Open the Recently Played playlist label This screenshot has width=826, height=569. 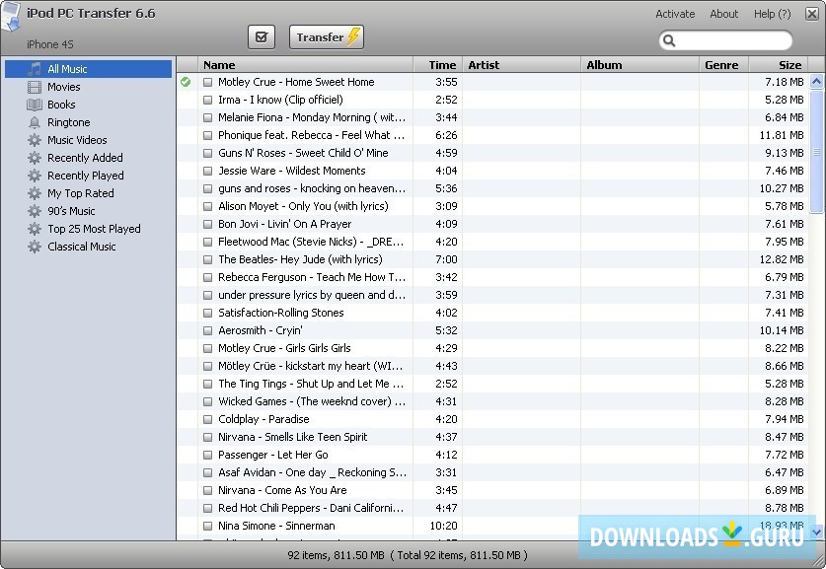point(85,176)
